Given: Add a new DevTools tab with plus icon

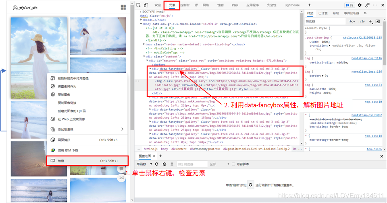Looking at the screenshot, I should pyautogui.click(x=309, y=5).
